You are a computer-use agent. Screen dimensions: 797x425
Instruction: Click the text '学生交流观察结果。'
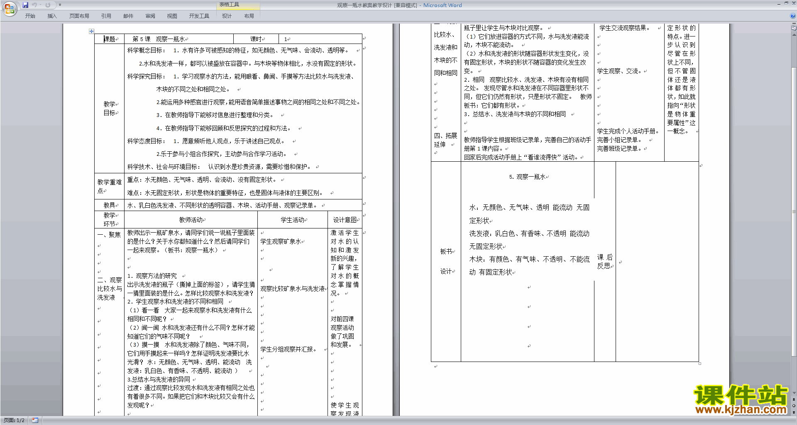(626, 28)
